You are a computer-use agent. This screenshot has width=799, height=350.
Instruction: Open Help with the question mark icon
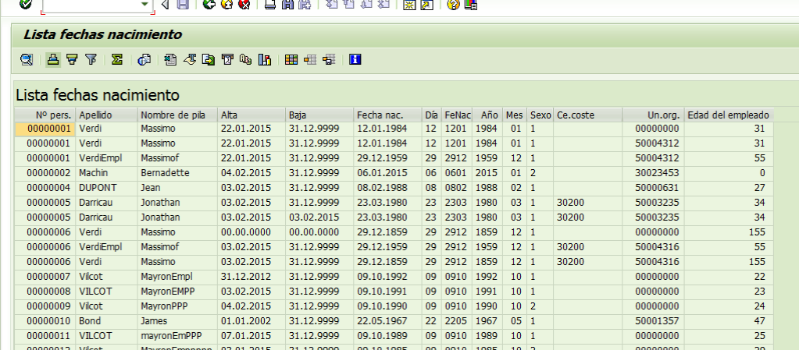pos(453,5)
